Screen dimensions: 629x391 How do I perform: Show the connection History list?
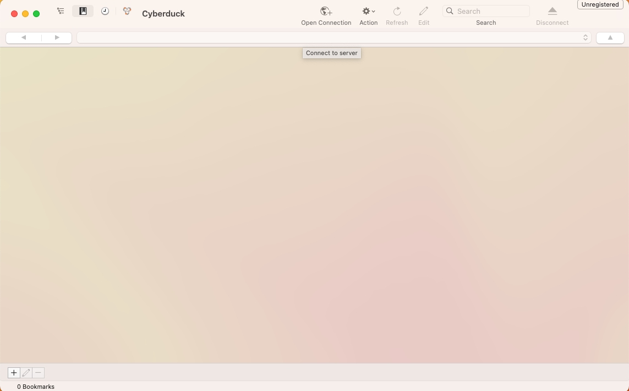[105, 11]
